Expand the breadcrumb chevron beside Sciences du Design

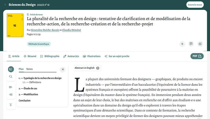click(5, 5)
